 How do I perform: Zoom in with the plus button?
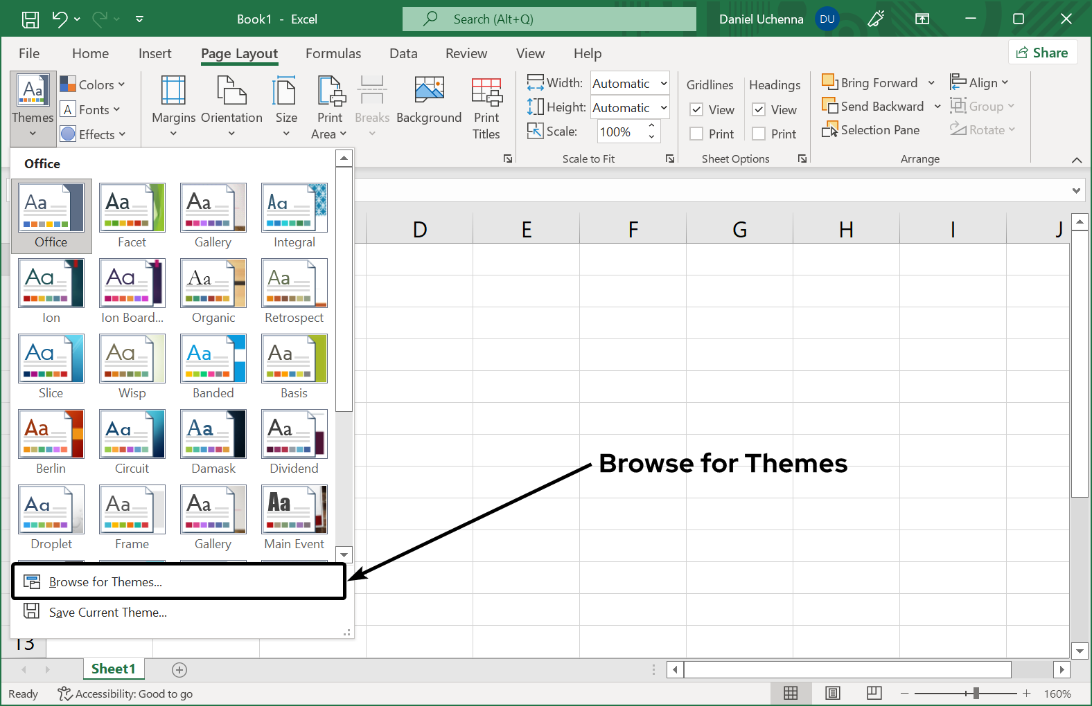click(x=1027, y=693)
